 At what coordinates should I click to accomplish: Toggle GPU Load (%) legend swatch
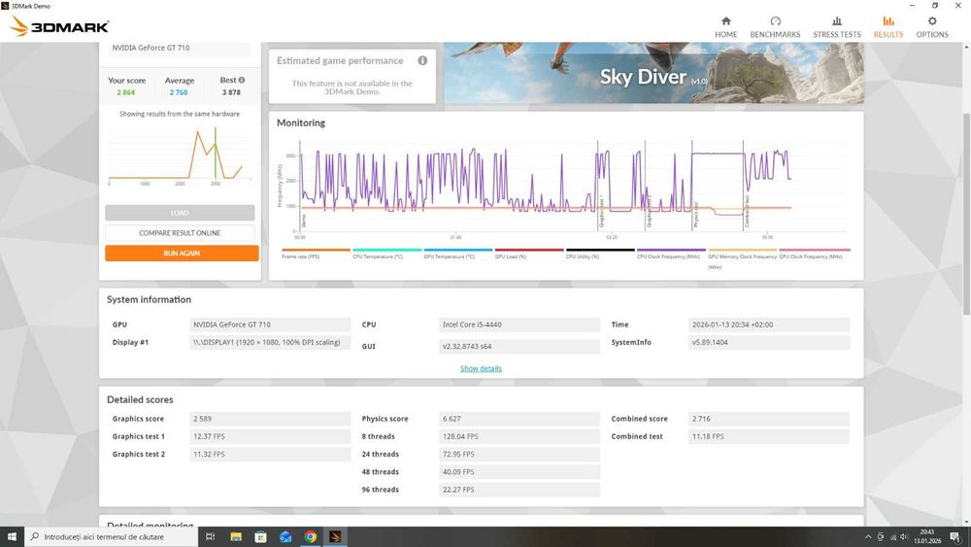tap(529, 251)
